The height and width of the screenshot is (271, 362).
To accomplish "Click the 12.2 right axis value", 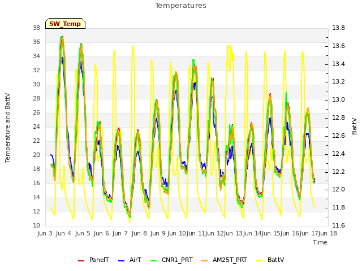I will (x=338, y=172).
